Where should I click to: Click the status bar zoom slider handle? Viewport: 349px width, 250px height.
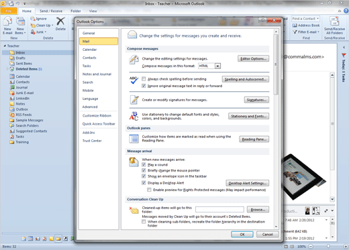pyautogui.click(x=328, y=246)
